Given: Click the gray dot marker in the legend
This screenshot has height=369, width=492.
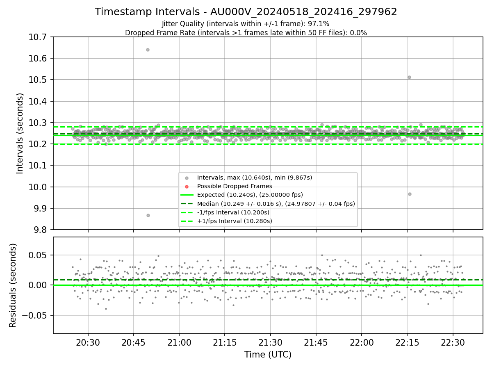Looking at the screenshot, I should coord(187,178).
